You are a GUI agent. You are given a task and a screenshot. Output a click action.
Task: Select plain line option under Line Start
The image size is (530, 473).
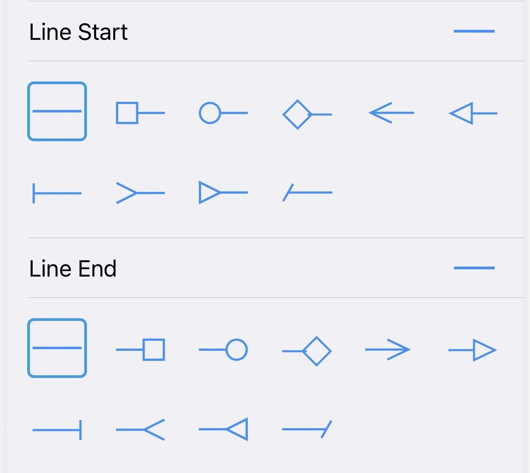(57, 111)
